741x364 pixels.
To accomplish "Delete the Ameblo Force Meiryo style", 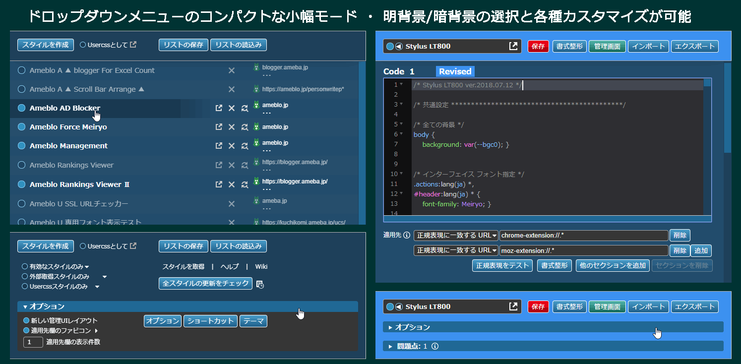I will pyautogui.click(x=231, y=127).
